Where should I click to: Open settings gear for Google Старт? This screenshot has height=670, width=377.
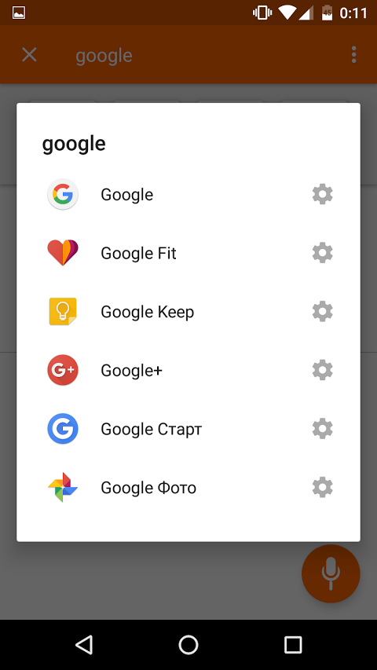point(322,429)
